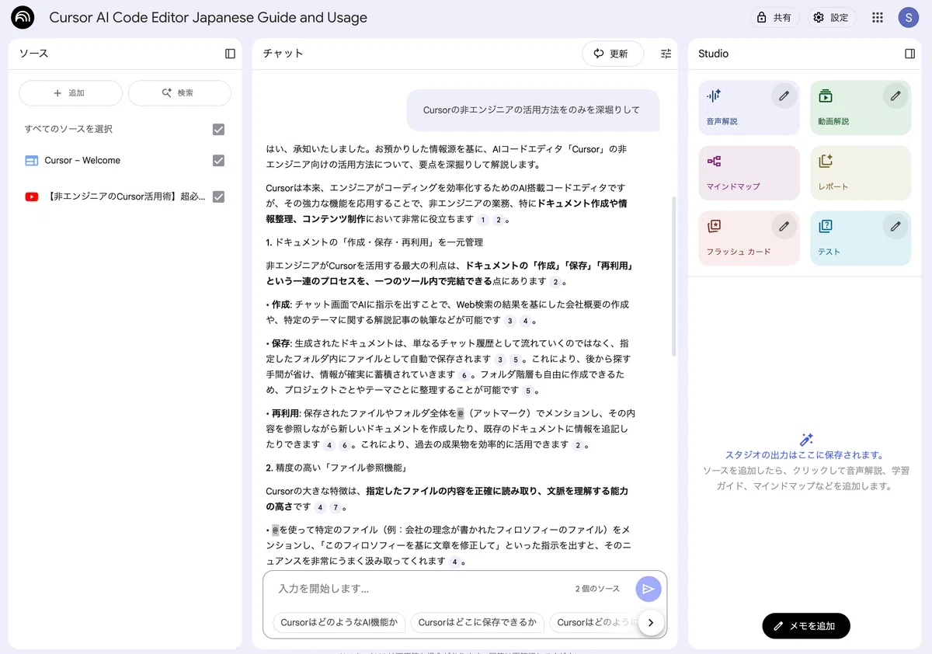Show more suggested questions arrow
The width and height of the screenshot is (932, 654).
click(x=651, y=622)
